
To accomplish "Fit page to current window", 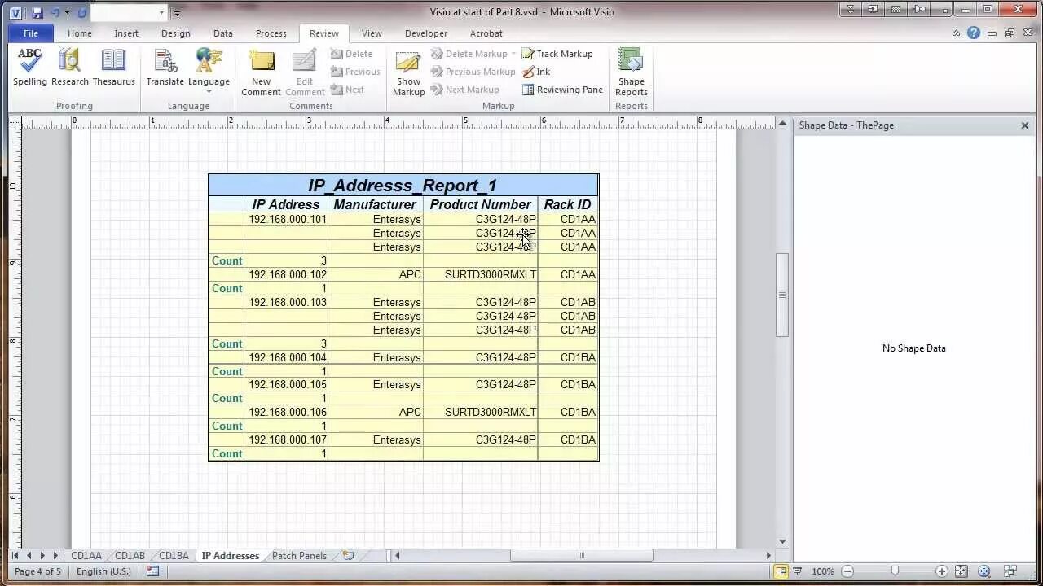I will point(961,571).
